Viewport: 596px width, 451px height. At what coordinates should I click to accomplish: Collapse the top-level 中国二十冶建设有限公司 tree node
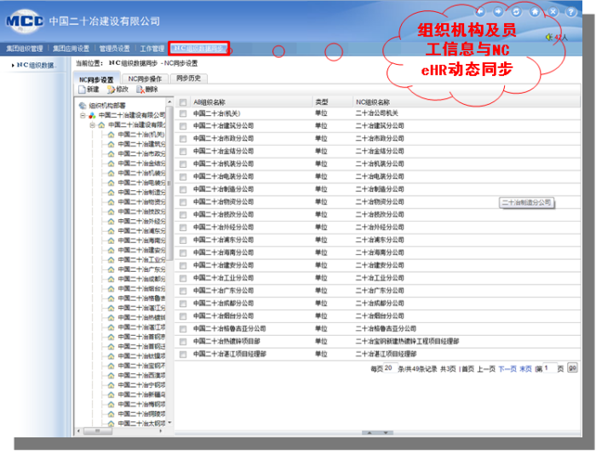(83, 115)
